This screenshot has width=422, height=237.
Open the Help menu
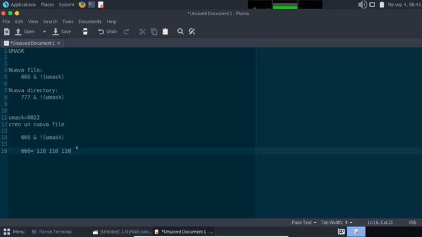click(111, 22)
